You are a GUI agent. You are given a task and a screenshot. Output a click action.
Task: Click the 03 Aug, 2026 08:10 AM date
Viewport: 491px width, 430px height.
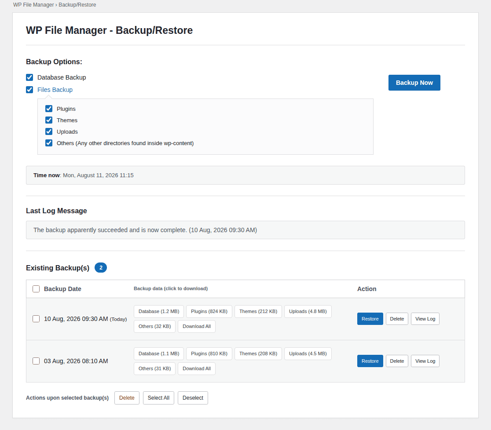tap(76, 361)
